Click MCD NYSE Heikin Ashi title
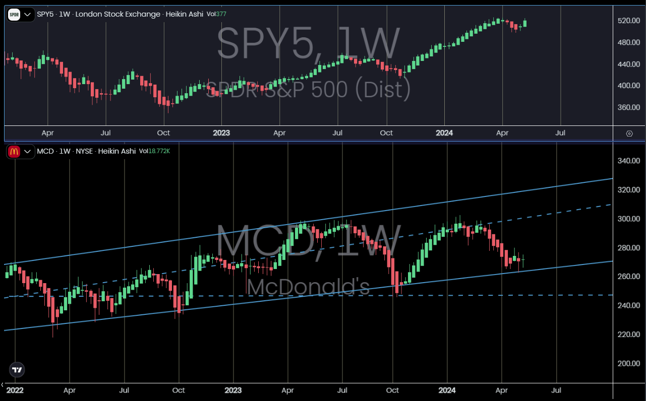The height and width of the screenshot is (401, 646). point(86,151)
